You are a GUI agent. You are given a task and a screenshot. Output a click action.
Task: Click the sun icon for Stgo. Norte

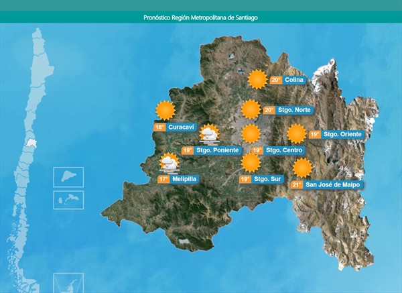point(251,109)
